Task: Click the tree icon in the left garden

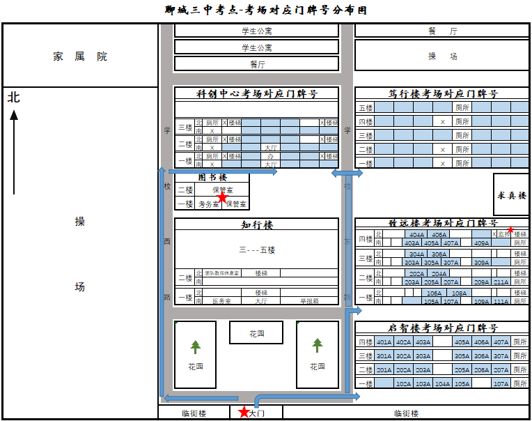Action: pyautogui.click(x=196, y=346)
